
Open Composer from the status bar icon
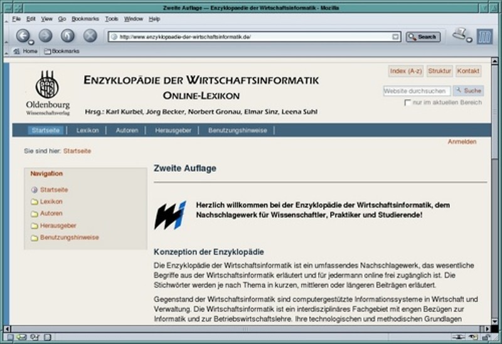point(35,337)
